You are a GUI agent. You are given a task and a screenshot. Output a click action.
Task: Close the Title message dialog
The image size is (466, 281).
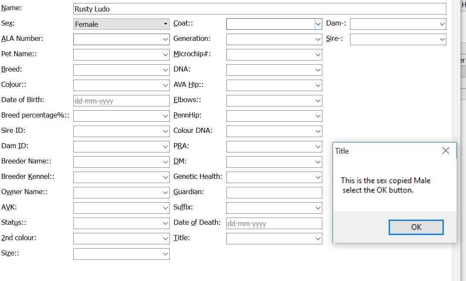446,151
